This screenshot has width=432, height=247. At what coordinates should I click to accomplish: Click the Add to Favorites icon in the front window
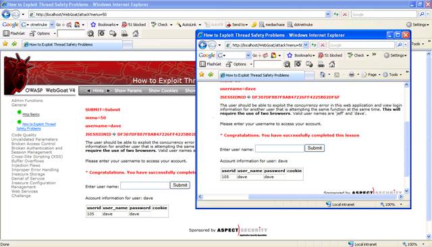pyautogui.click(x=211, y=75)
